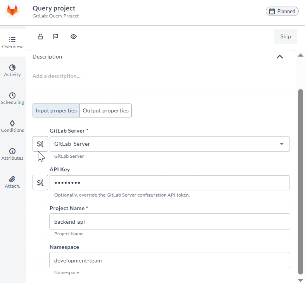Open the Overview sidebar tab
The width and height of the screenshot is (305, 283).
[x=12, y=43]
